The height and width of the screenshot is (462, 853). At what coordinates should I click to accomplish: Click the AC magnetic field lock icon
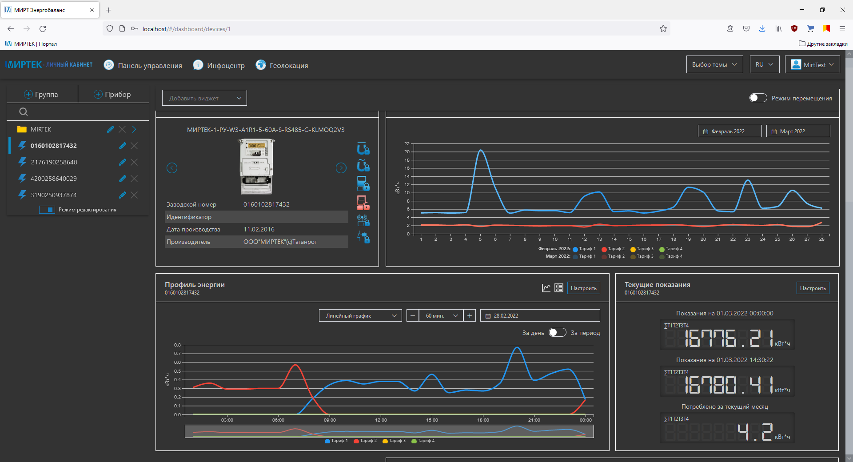[363, 166]
